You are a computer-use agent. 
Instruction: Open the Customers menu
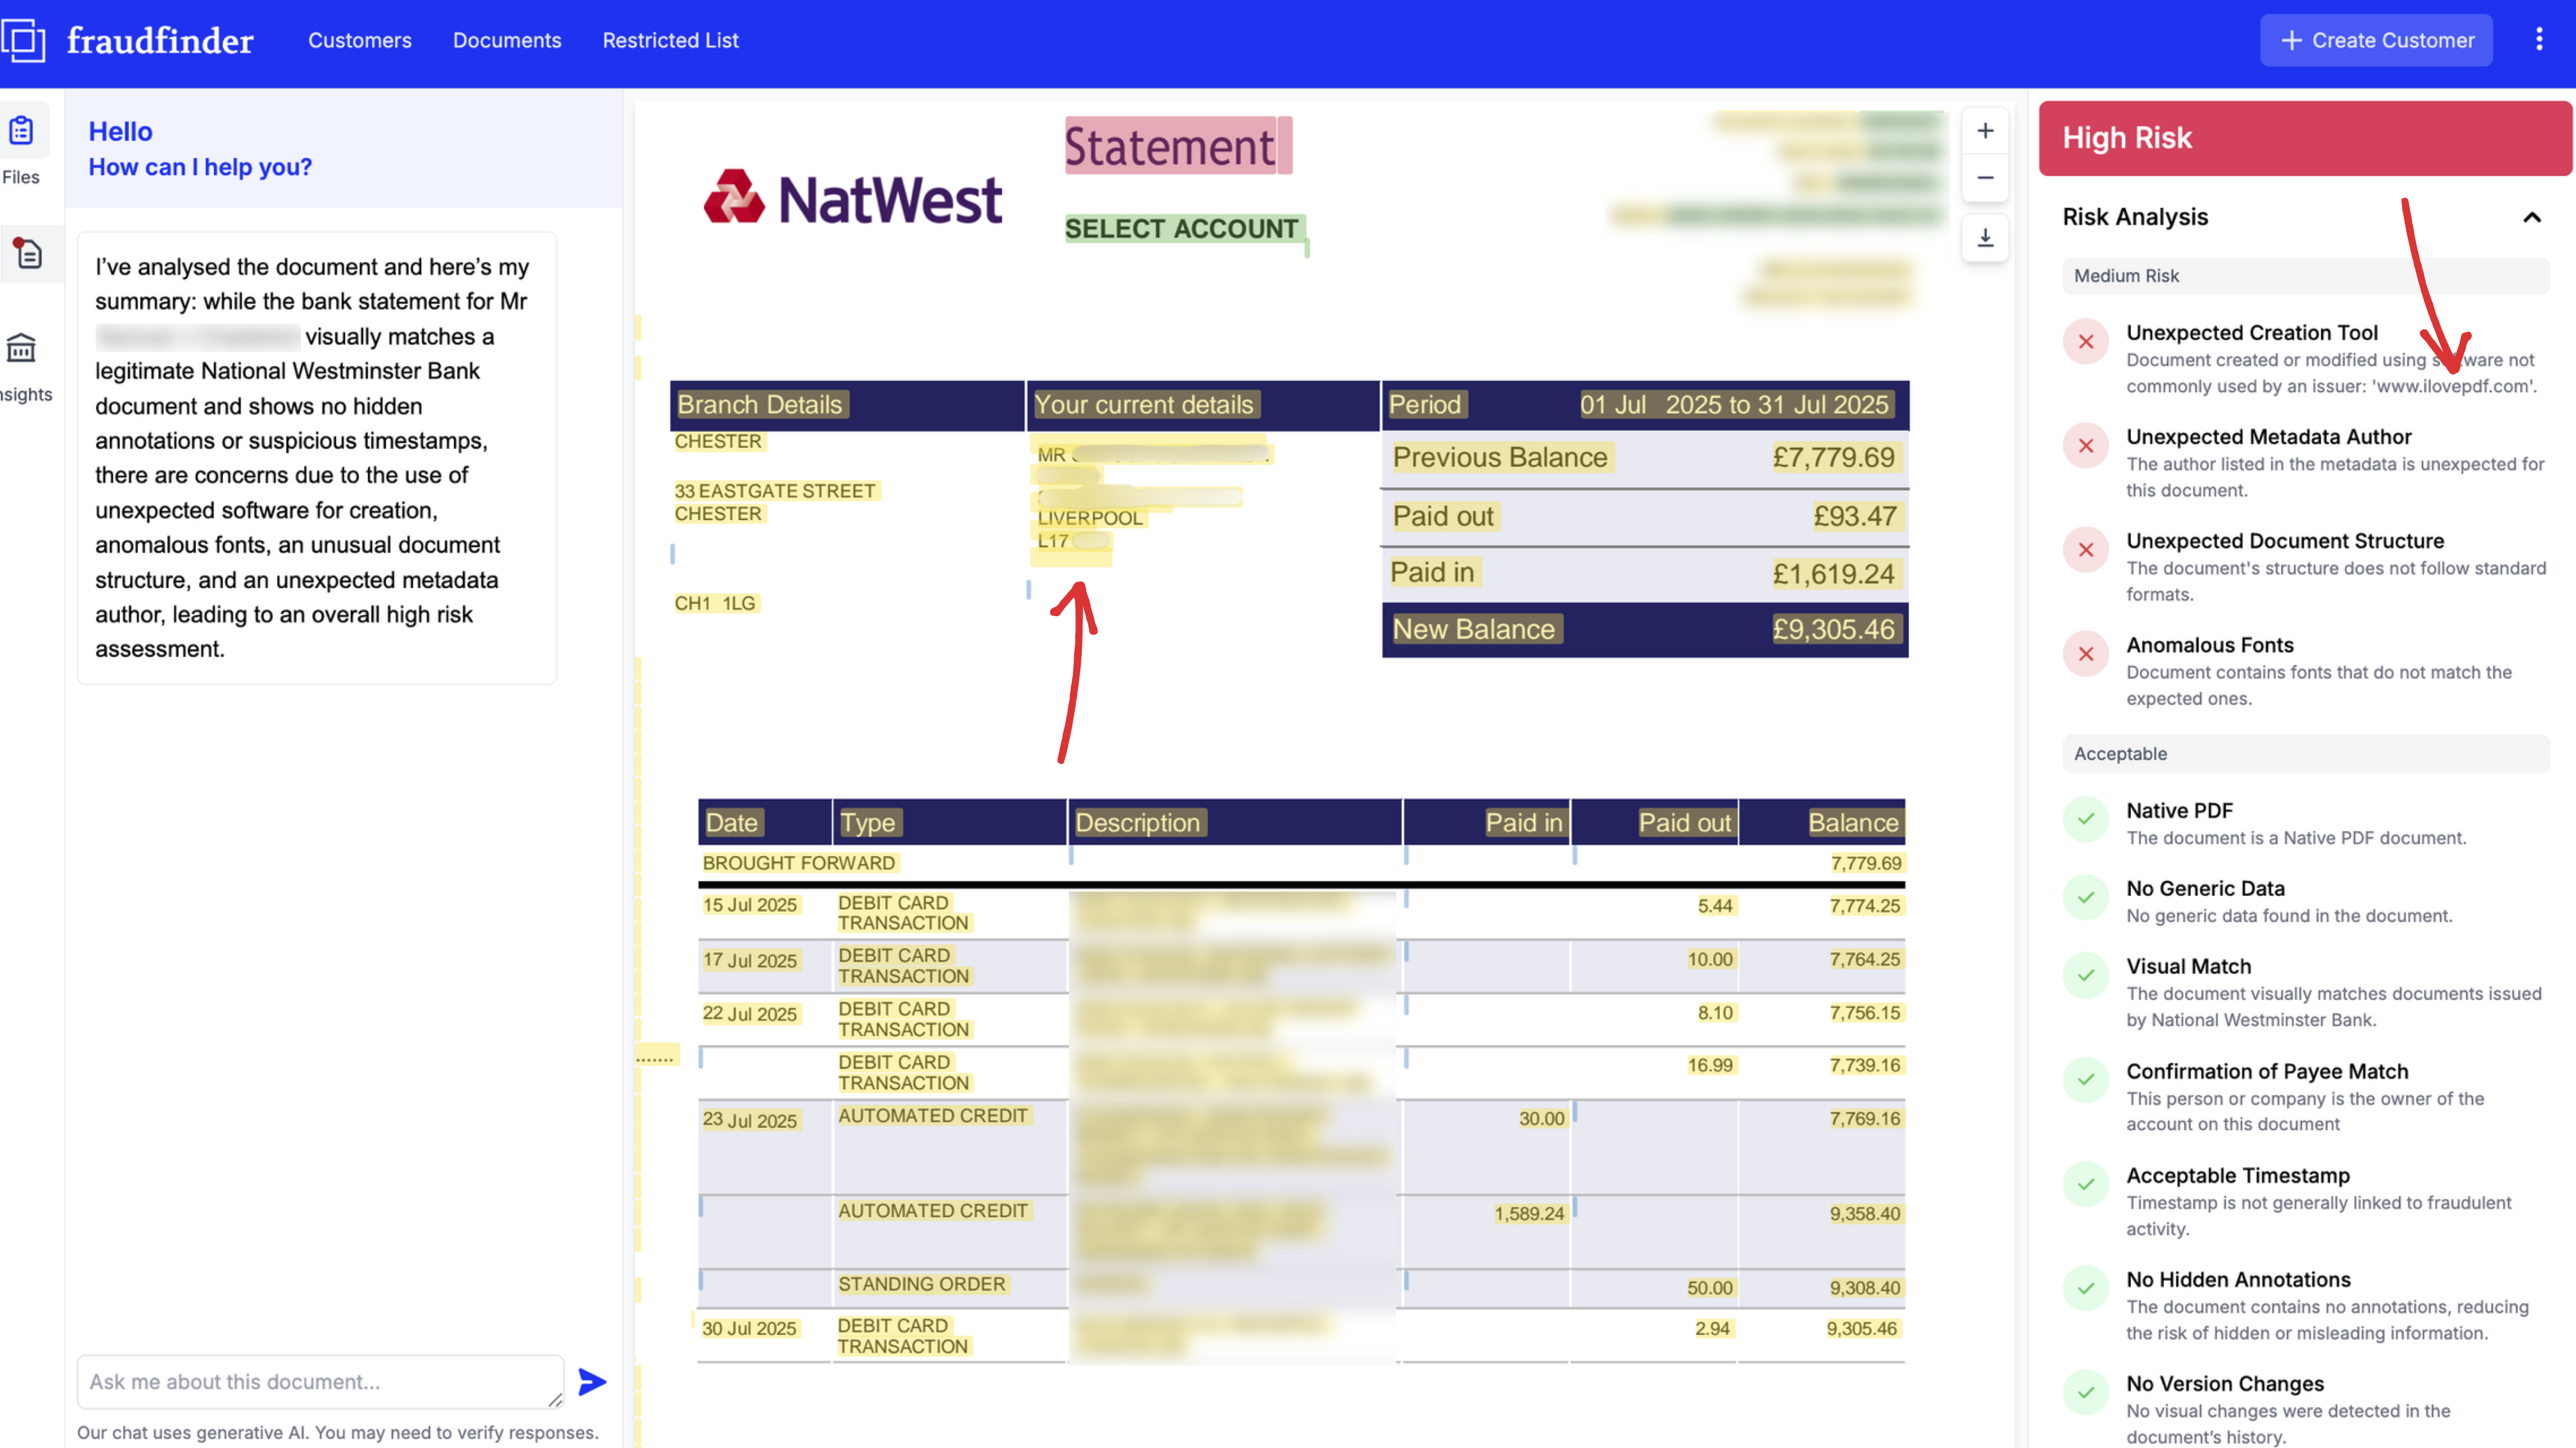point(360,40)
